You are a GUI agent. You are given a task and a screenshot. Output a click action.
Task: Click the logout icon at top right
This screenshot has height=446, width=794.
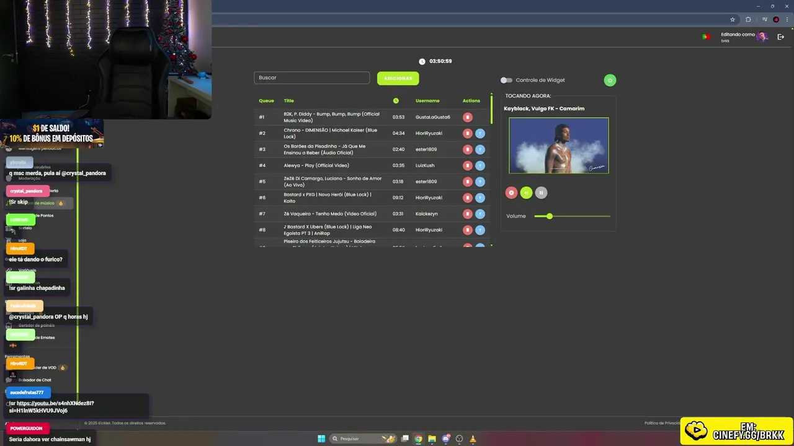[x=780, y=37]
